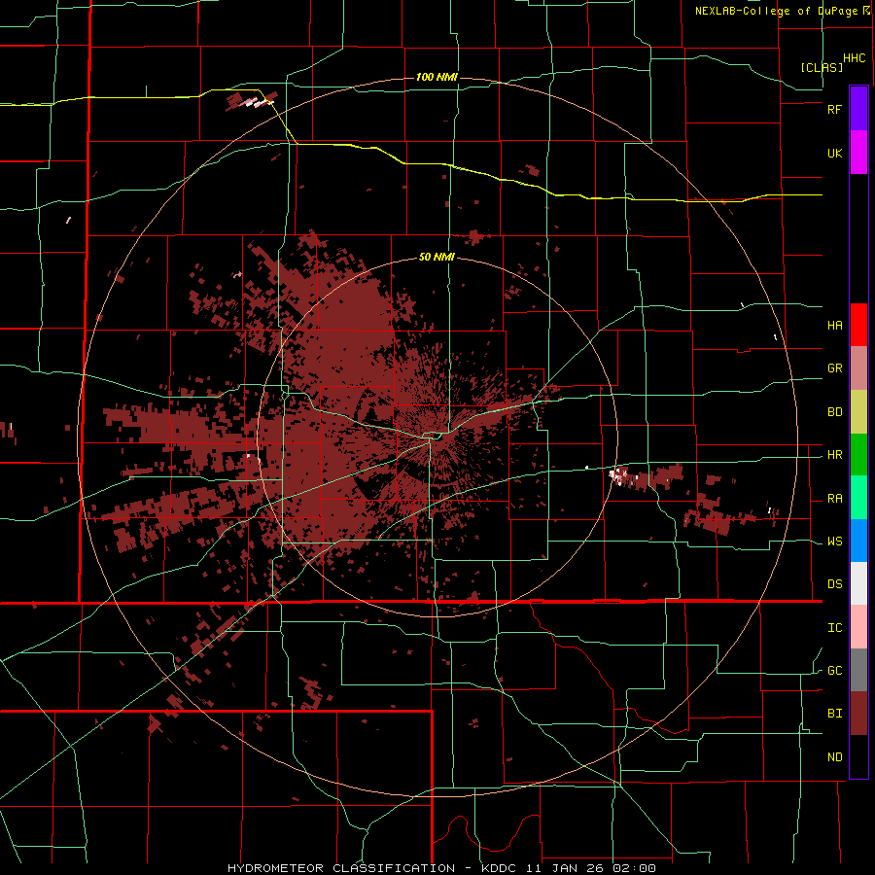Click the IC legend label
This screenshot has height=875, width=875.
(x=835, y=628)
